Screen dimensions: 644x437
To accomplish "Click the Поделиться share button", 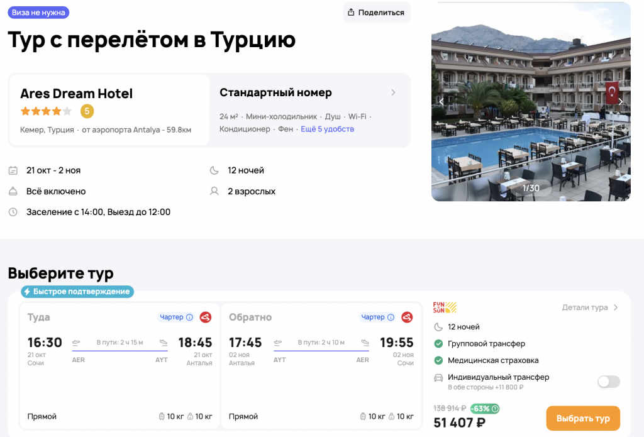I will (376, 13).
